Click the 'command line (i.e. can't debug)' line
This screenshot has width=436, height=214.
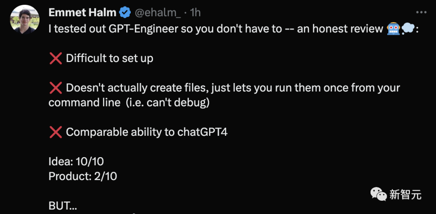tap(129, 103)
